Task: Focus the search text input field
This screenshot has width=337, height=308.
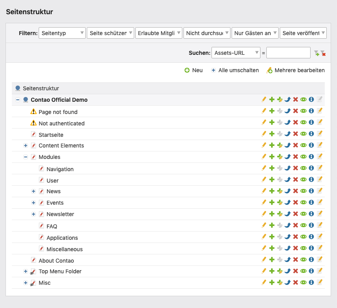Action: pos(288,53)
